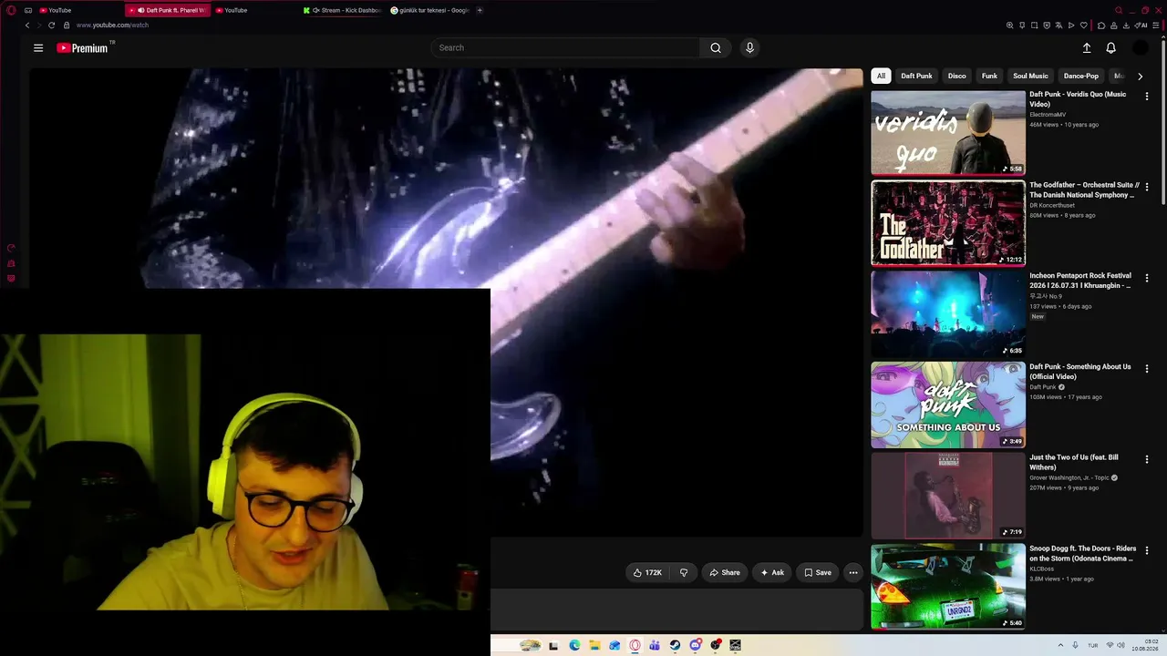Open options for The Godfather Orchestral Suite video
Image resolution: width=1167 pixels, height=656 pixels.
click(x=1147, y=187)
